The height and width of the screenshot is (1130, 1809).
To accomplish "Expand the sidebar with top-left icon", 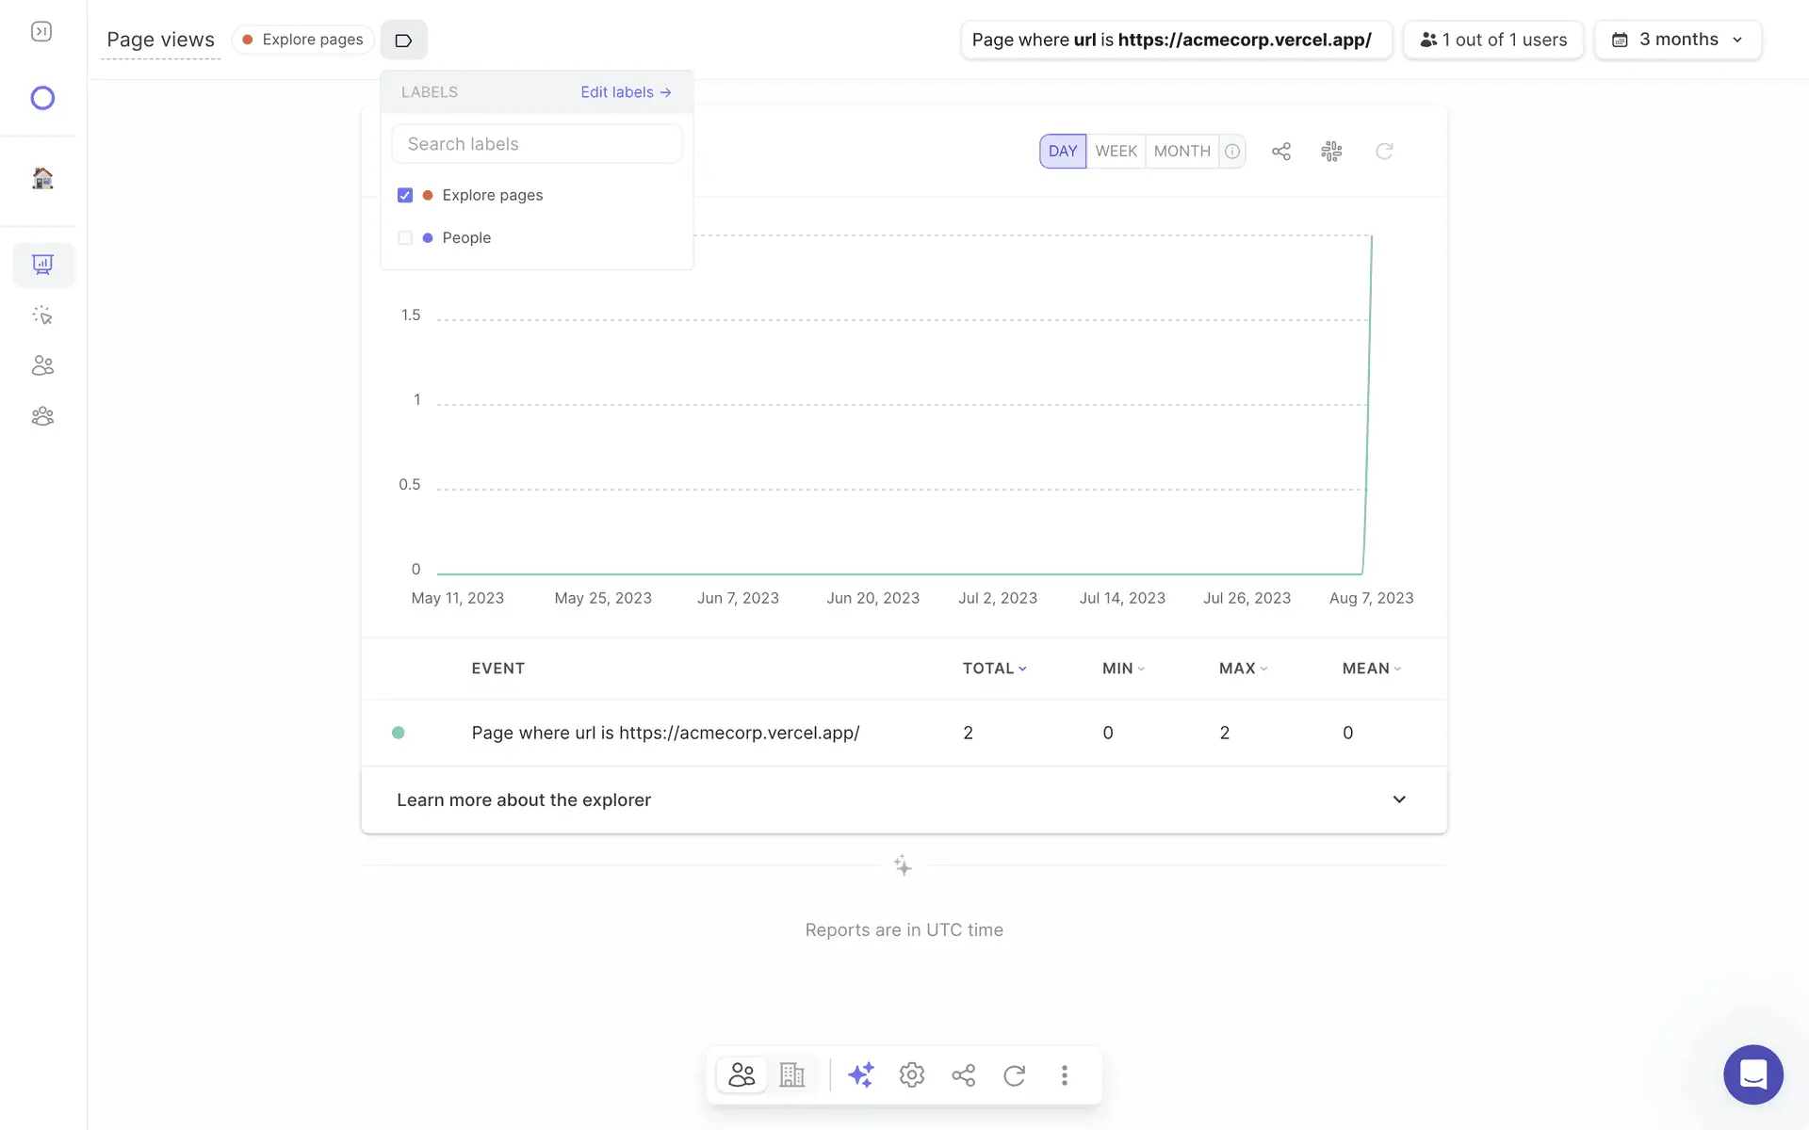I will click(41, 32).
